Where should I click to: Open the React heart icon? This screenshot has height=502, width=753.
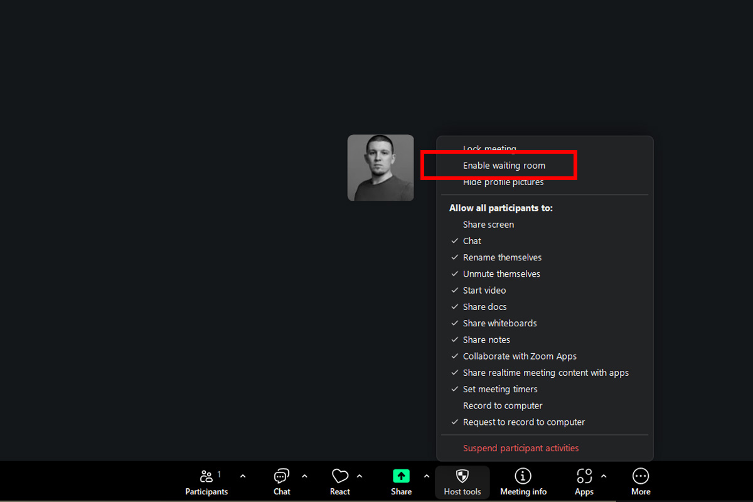click(339, 476)
